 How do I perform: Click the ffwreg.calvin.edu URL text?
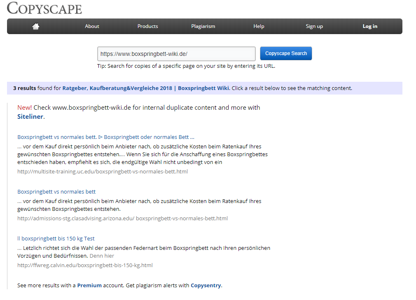click(85, 265)
